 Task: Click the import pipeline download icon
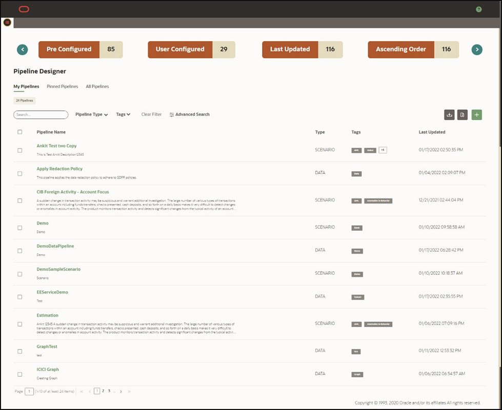(449, 115)
